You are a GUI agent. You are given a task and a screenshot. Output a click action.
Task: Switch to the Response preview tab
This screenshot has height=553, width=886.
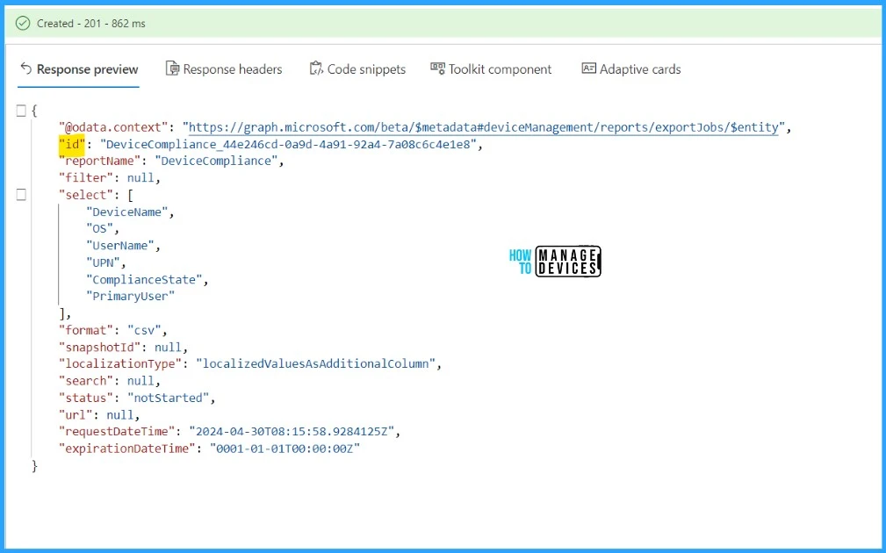click(79, 69)
